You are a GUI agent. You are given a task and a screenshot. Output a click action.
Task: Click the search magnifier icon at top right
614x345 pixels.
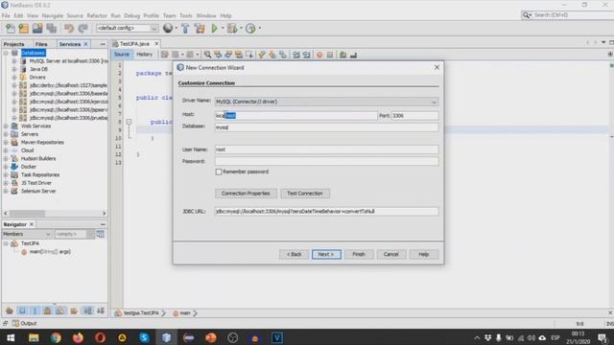[527, 15]
